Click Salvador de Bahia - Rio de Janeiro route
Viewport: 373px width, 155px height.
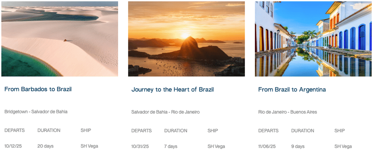[x=165, y=112]
